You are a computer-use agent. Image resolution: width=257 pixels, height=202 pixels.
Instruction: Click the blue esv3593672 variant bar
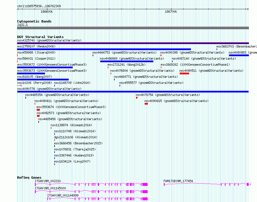(45, 67)
